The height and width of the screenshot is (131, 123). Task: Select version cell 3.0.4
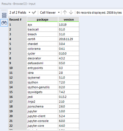pyautogui.click(x=69, y=44)
